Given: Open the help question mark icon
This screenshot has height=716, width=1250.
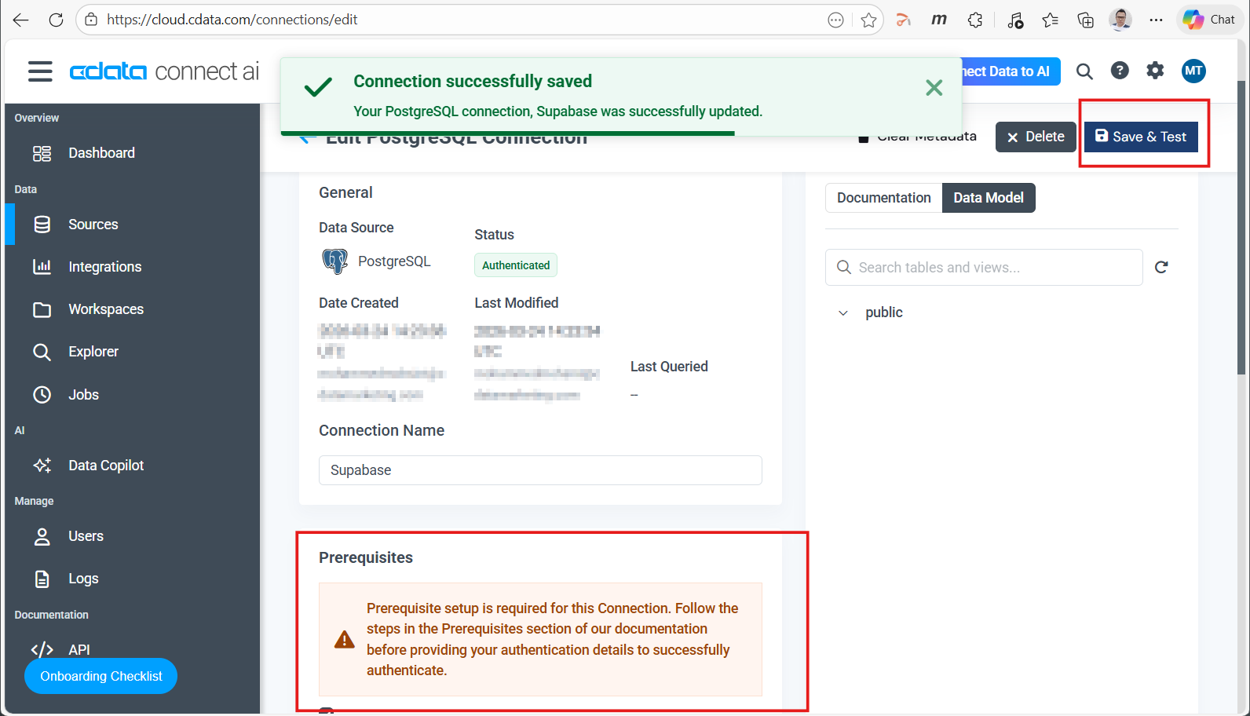Looking at the screenshot, I should point(1120,71).
